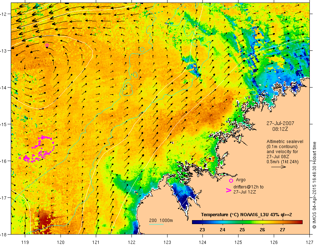The height and width of the screenshot is (245, 317).
Task: Click the 'drifters@12h to' legend label
Action: [249, 187]
